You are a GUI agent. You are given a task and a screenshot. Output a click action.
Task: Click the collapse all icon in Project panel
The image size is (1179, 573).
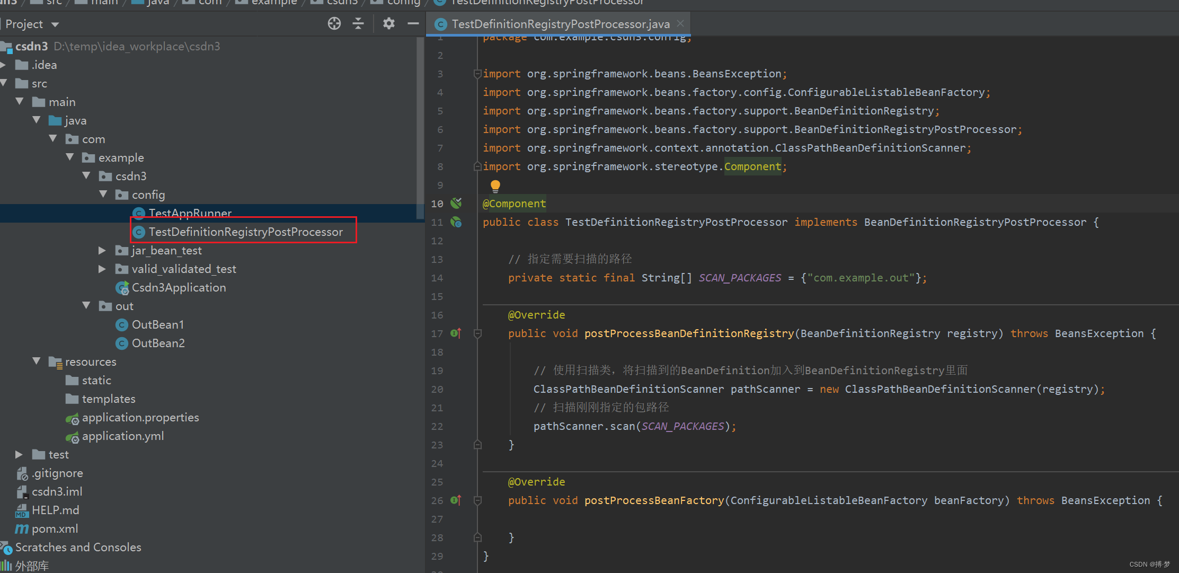pyautogui.click(x=358, y=23)
